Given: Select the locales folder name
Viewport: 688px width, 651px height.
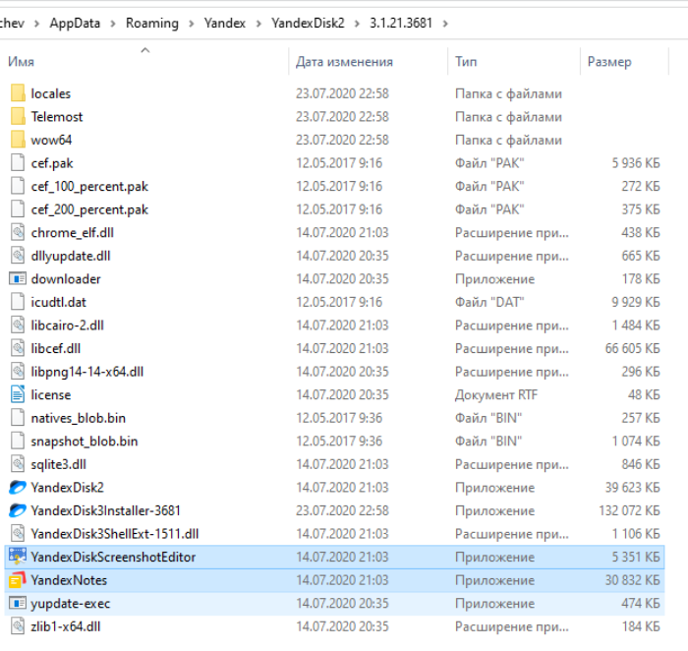Looking at the screenshot, I should (x=50, y=94).
